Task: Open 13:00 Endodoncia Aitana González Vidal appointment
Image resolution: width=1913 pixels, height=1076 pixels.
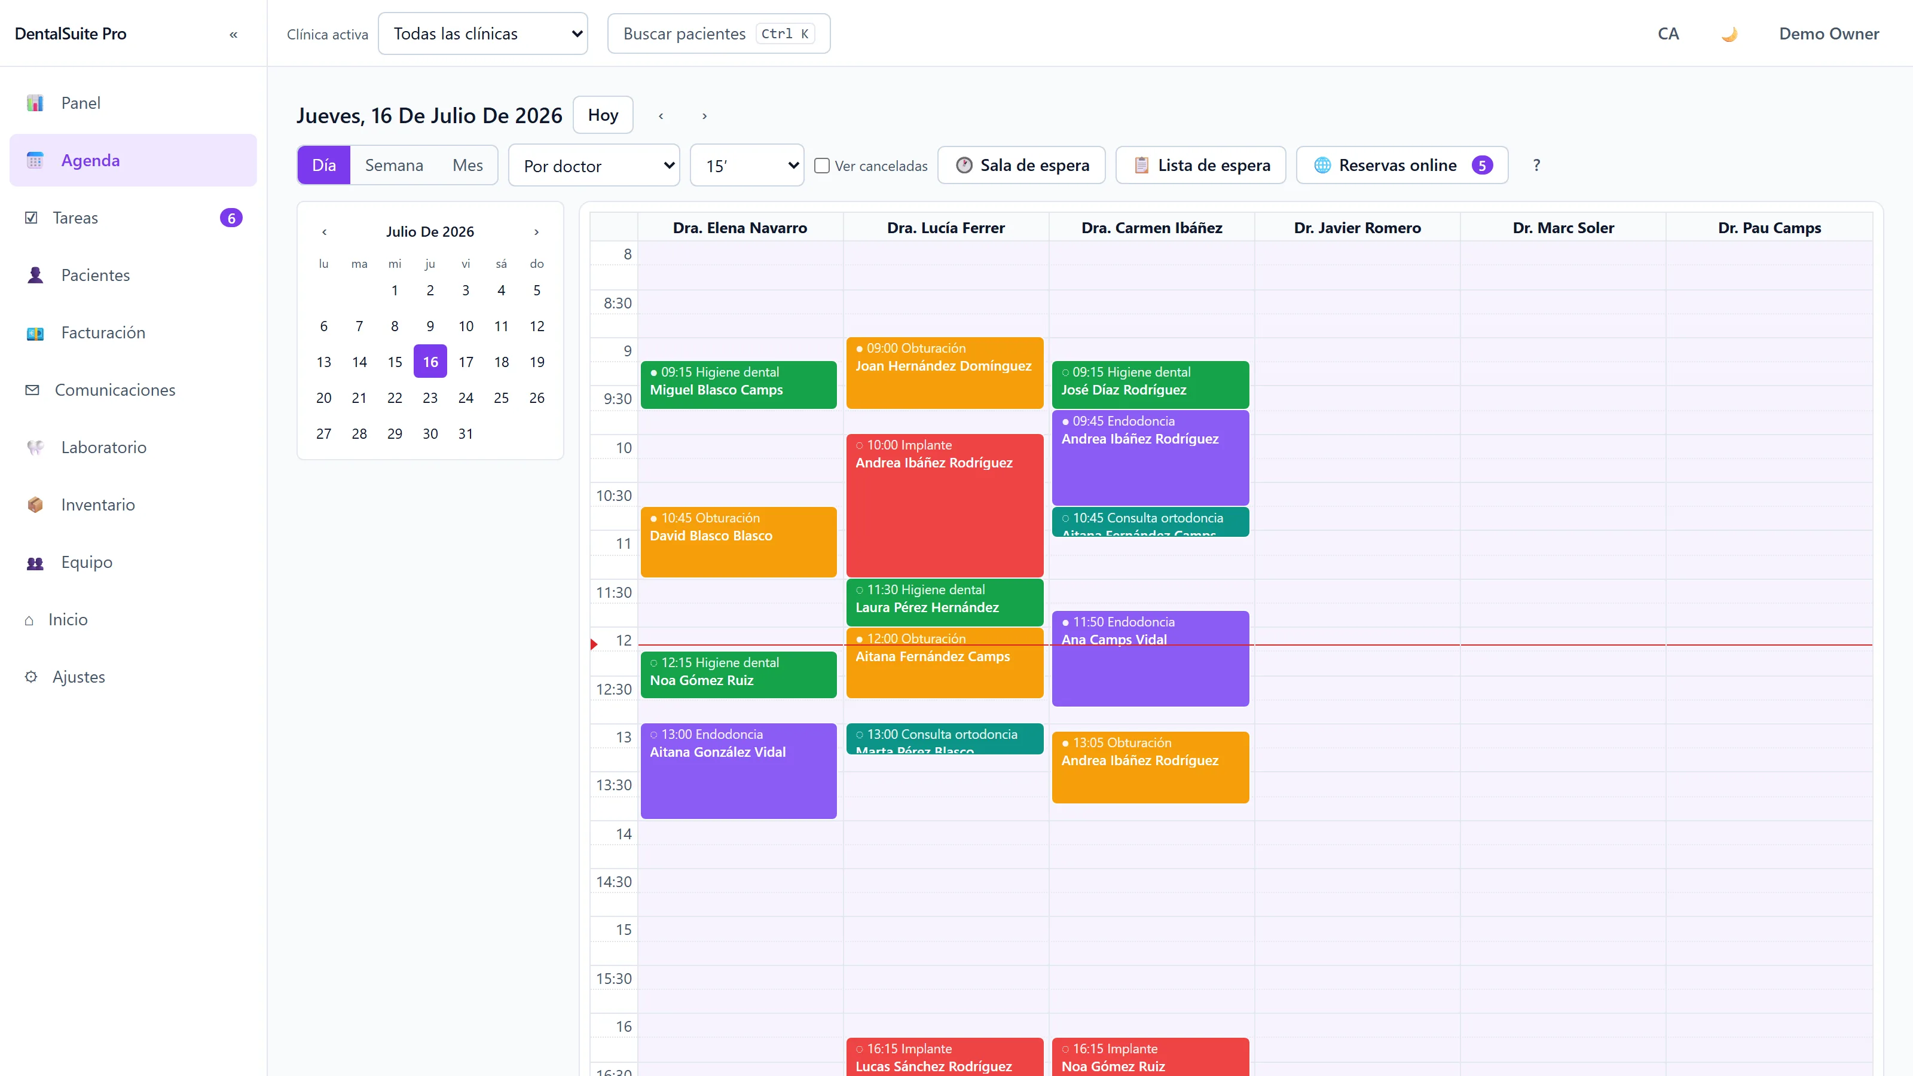Action: click(738, 771)
